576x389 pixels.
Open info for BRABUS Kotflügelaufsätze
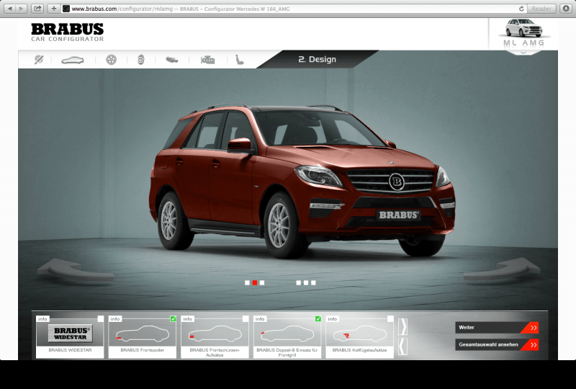tap(332, 319)
